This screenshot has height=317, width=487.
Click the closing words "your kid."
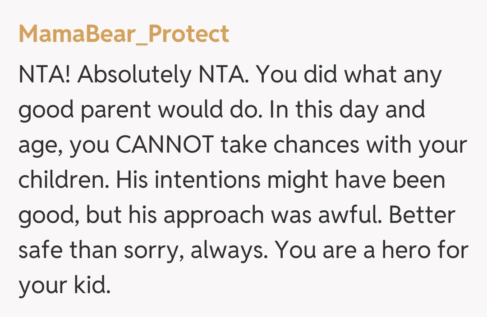click(x=64, y=285)
